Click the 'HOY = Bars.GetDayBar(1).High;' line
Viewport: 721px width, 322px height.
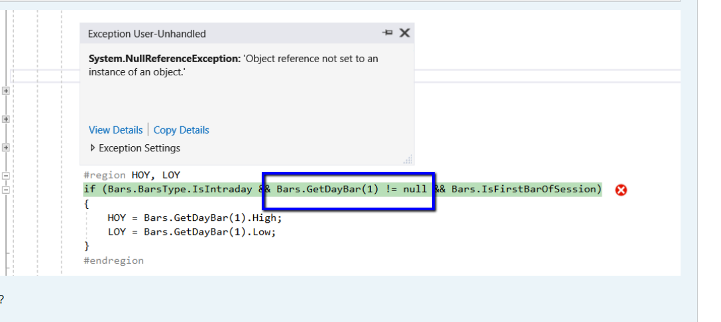195,218
